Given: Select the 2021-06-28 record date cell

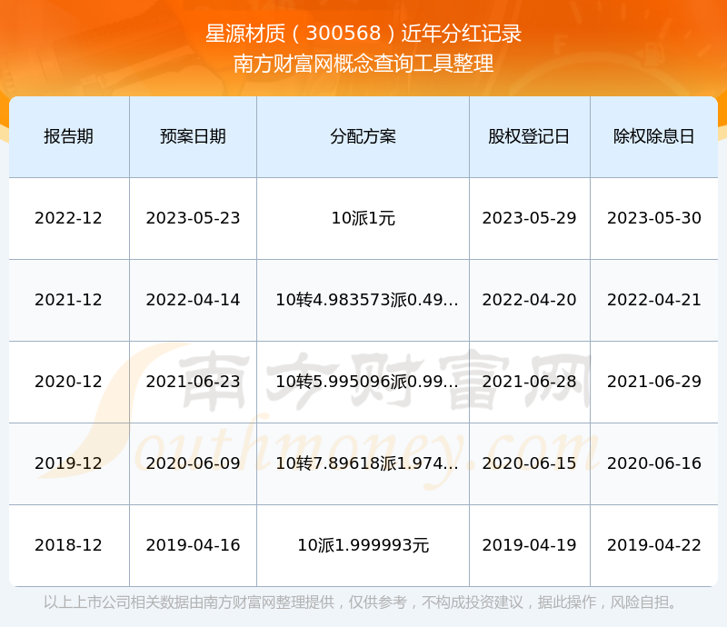Looking at the screenshot, I should pyautogui.click(x=529, y=382).
